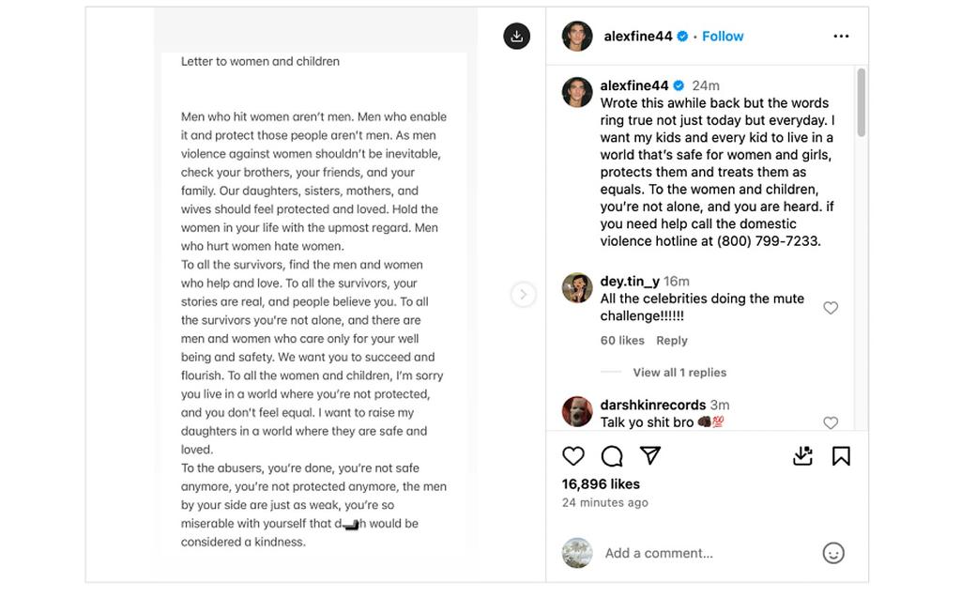
Task: Expand View all 1 replies
Action: [x=679, y=373]
